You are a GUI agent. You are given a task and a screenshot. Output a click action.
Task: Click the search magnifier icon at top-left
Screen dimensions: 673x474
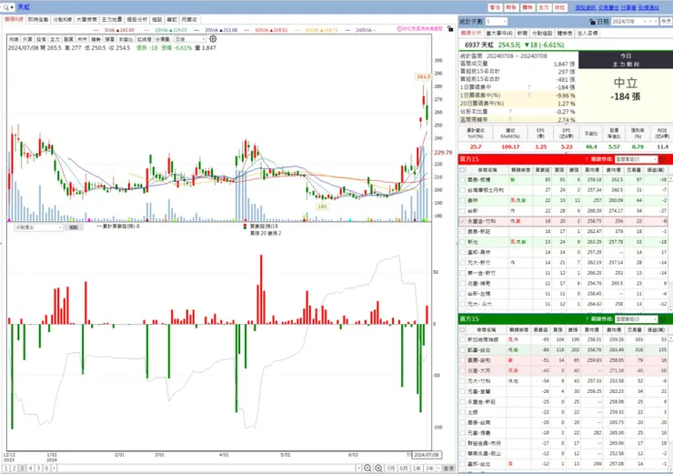5,7
